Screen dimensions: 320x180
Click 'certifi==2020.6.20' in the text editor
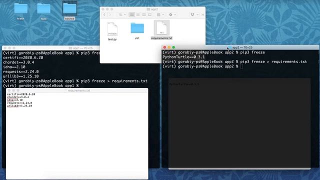point(21,94)
